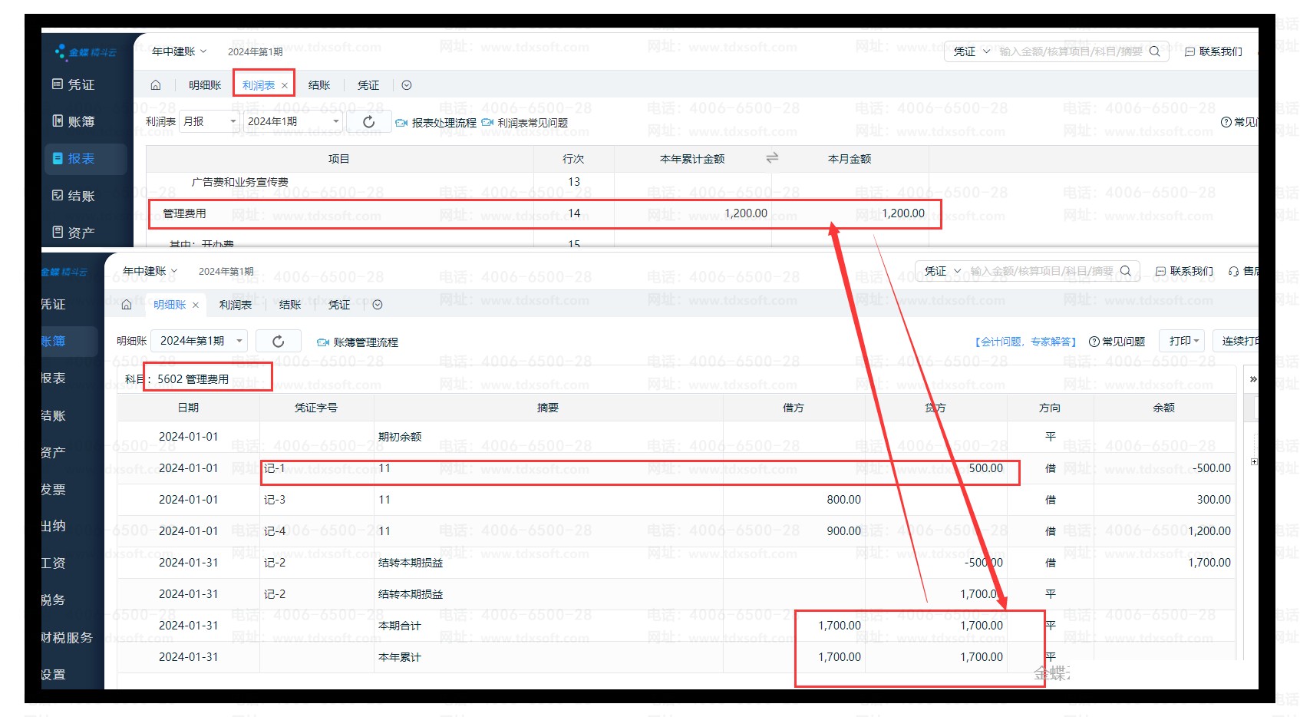Click 联系我们 in the upper header
This screenshot has width=1300, height=717.
click(x=1213, y=51)
